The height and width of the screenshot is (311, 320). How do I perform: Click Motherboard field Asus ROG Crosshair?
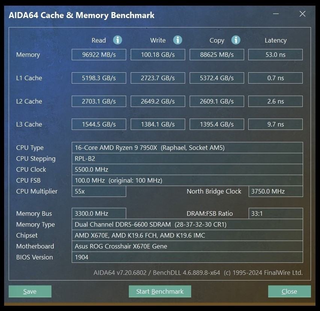[187, 246]
